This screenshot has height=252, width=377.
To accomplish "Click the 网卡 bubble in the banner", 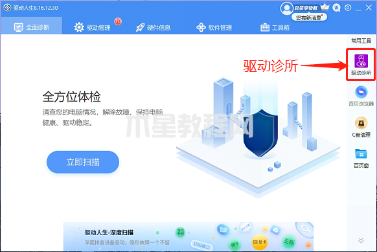I will (x=234, y=244).
